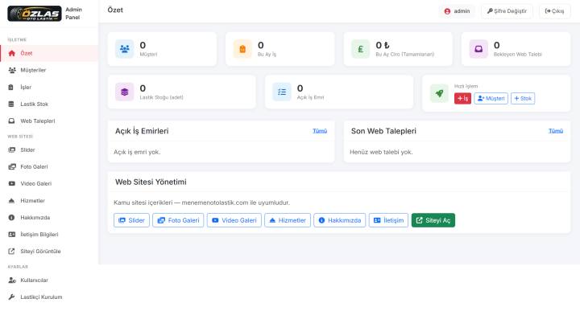Click the Bekleyen Web Talebi inbox icon

pyautogui.click(x=478, y=49)
